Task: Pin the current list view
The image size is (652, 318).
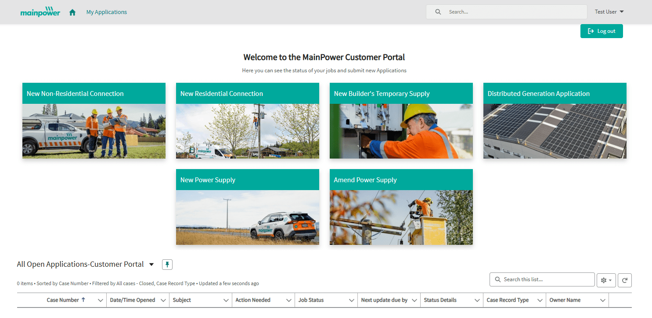Action: (167, 264)
